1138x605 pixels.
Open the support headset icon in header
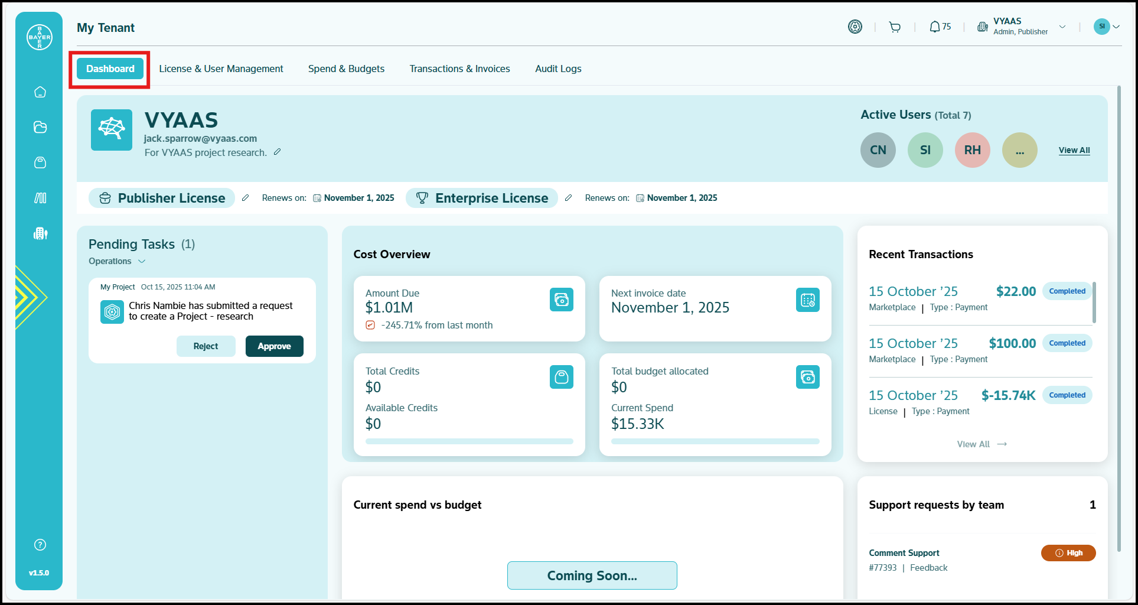tap(855, 27)
